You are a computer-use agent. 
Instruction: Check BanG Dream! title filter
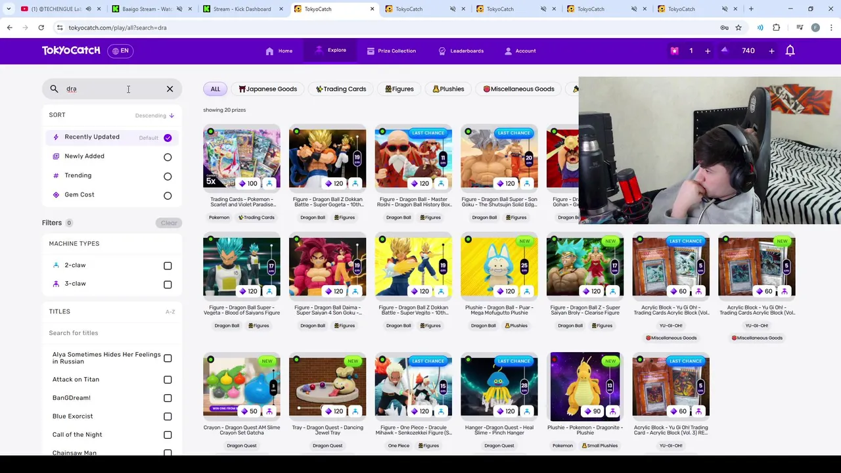click(168, 397)
